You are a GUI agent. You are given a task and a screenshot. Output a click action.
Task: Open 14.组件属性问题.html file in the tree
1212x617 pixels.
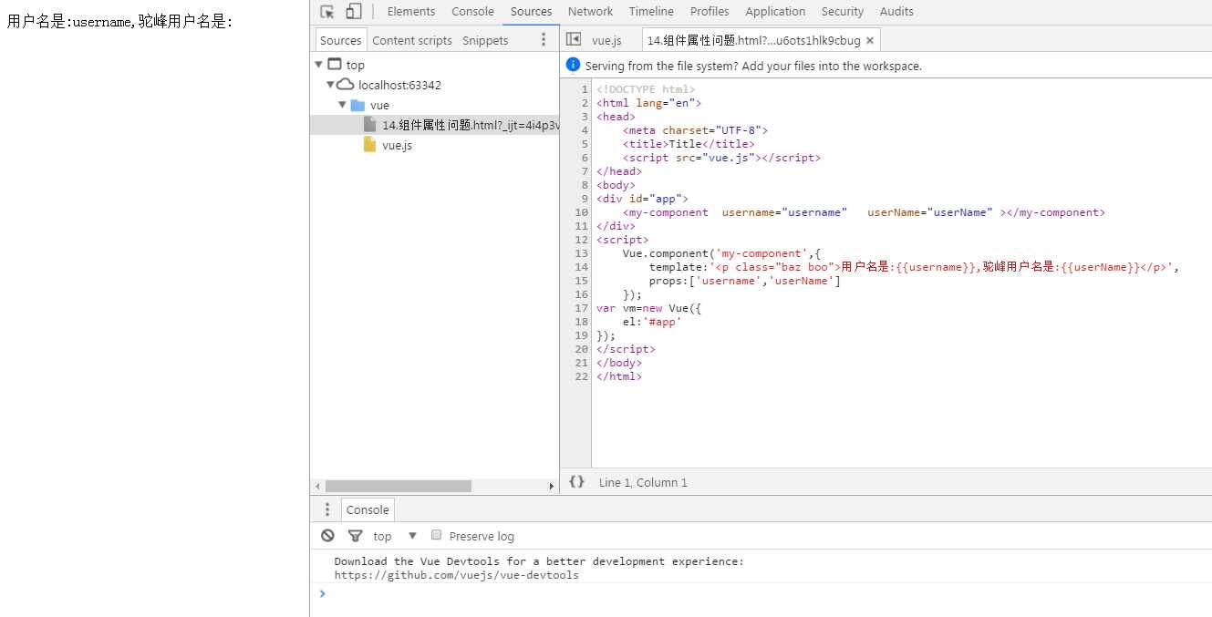pyautogui.click(x=434, y=125)
